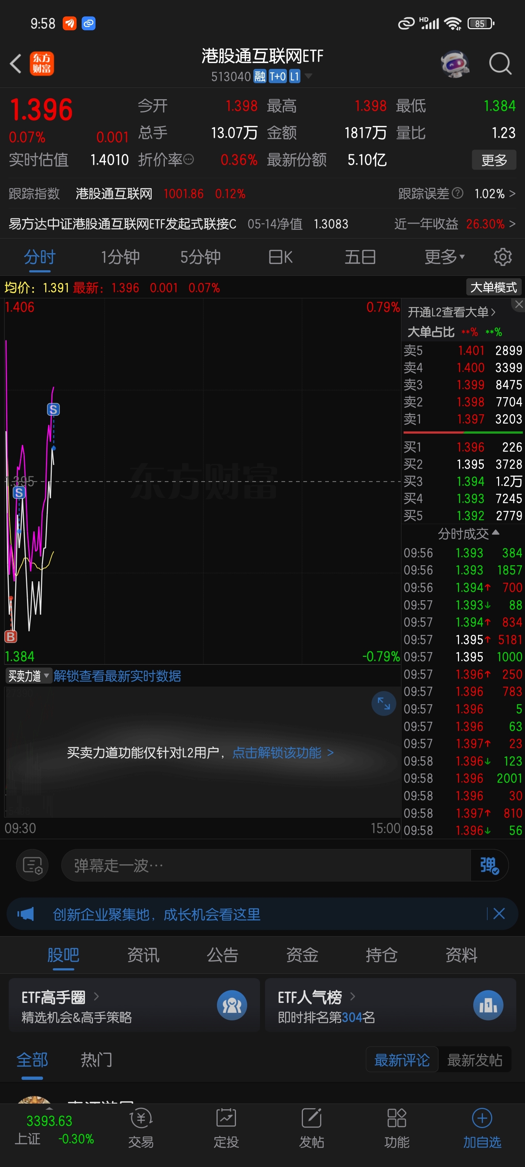The image size is (525, 1167).
Task: Open the 资料 tab
Action: [x=461, y=955]
